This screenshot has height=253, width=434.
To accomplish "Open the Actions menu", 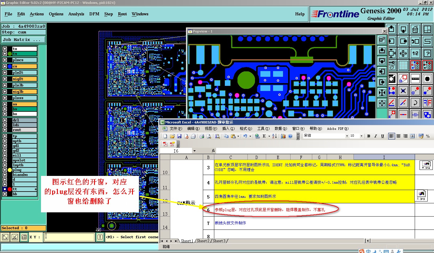I will coord(37,14).
